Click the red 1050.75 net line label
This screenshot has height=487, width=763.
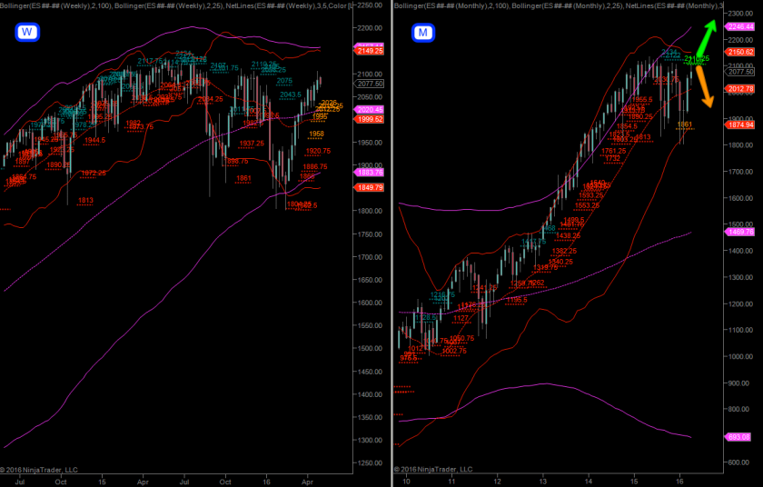tap(461, 339)
